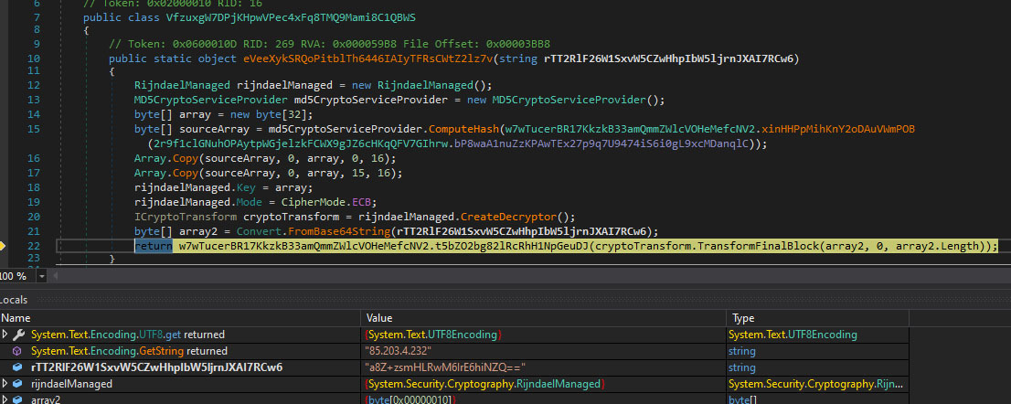Click the wrench icon beside UTF8.get returned
Viewport: 1011px width, 404px height.
pyautogui.click(x=19, y=335)
